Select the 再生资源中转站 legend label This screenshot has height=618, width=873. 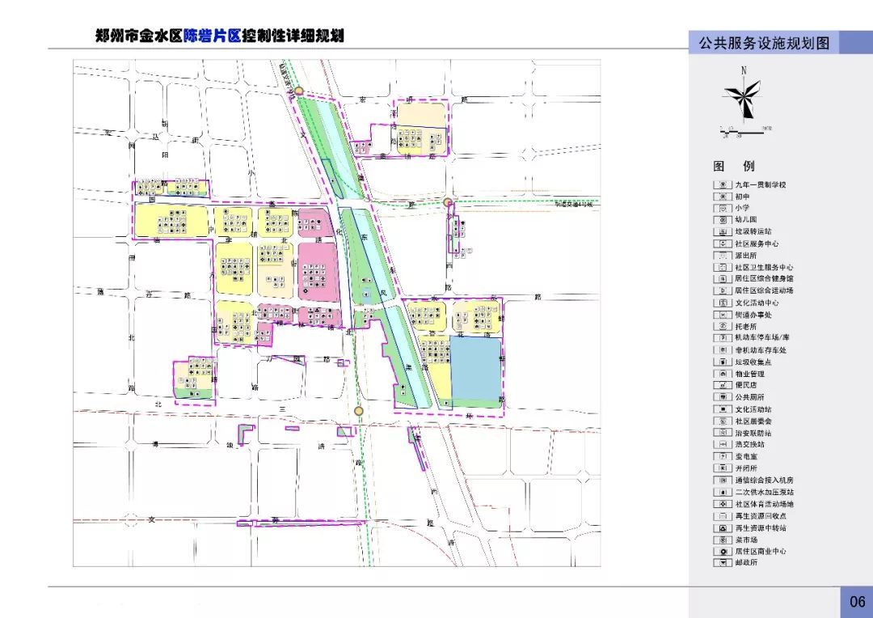761,527
